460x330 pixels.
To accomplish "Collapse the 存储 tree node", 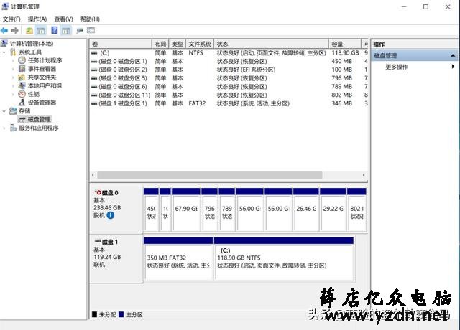I will point(4,111).
